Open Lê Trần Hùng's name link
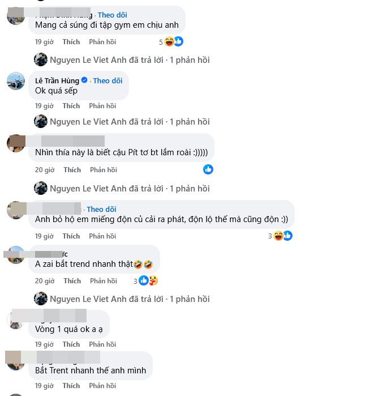The image size is (374, 396). point(57,80)
